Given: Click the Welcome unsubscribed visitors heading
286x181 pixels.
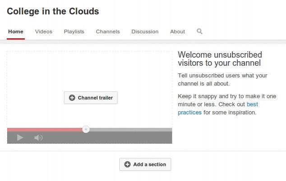Looking at the screenshot, I should click(220, 59).
